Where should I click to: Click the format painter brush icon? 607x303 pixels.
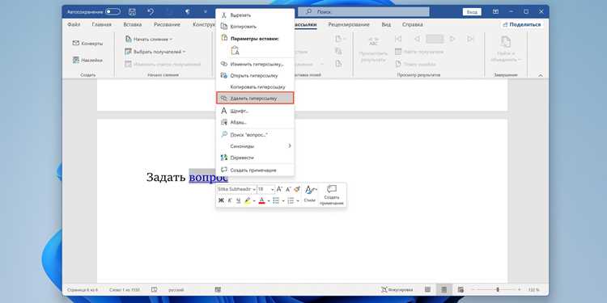pyautogui.click(x=297, y=189)
